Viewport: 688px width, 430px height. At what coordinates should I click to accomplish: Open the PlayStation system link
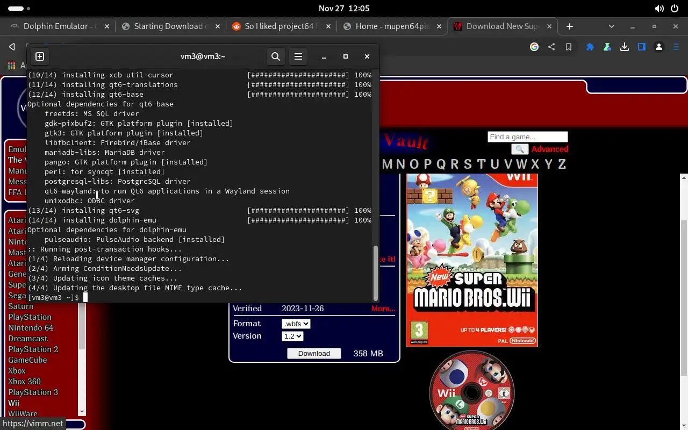30,317
